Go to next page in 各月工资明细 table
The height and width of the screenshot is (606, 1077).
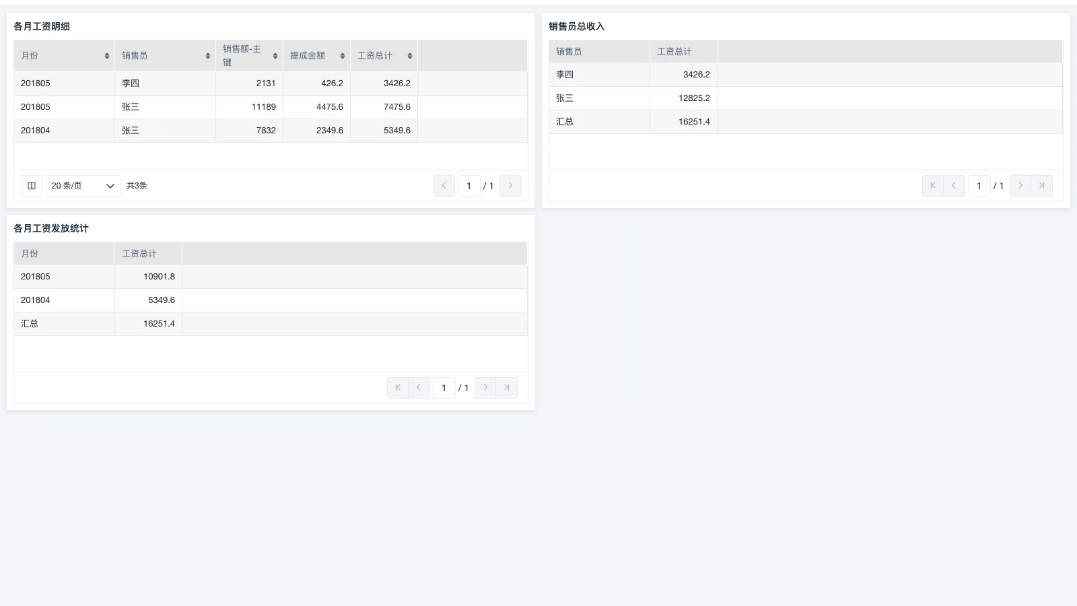tap(510, 185)
